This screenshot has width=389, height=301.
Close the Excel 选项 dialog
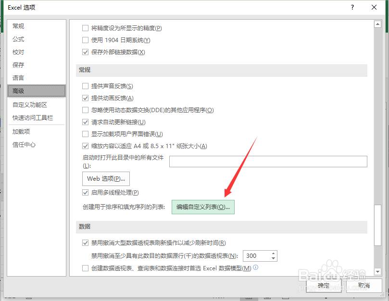(374, 7)
